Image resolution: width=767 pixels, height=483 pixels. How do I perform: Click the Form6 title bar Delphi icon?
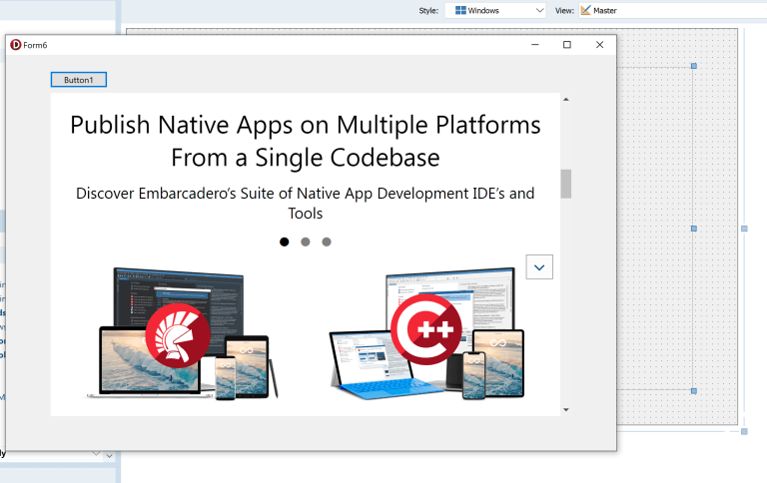pos(15,45)
